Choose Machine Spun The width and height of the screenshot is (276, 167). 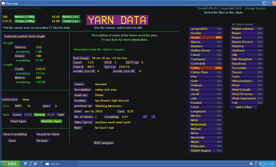(x=51, y=121)
